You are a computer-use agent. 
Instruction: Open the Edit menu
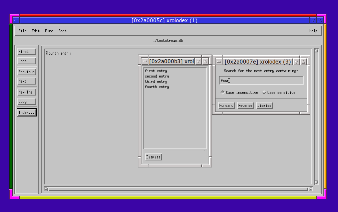point(36,31)
